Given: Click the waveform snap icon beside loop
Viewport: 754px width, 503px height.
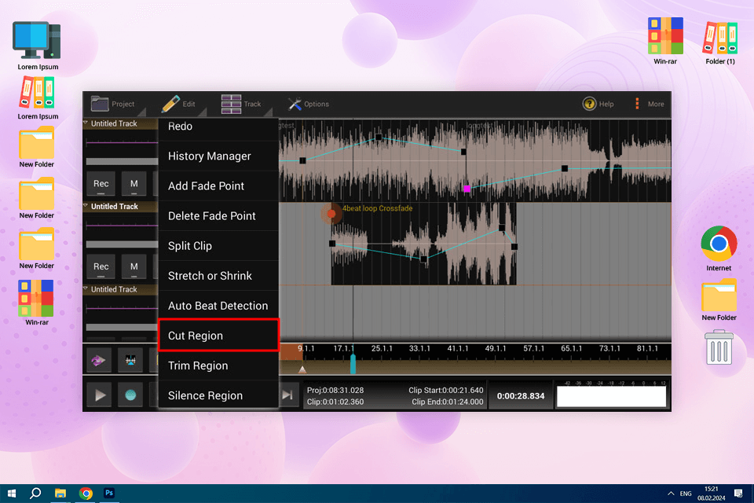Looking at the screenshot, I should 130,360.
